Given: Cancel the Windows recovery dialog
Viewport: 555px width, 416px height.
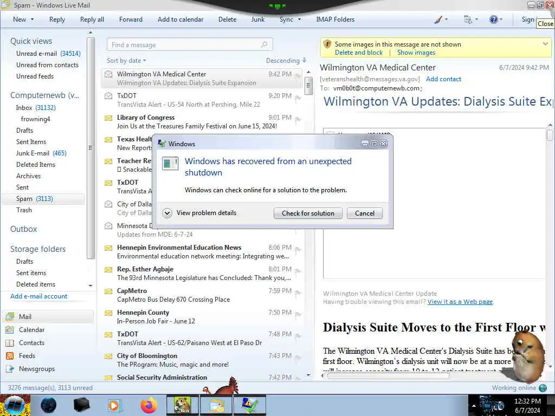Looking at the screenshot, I should pos(365,213).
